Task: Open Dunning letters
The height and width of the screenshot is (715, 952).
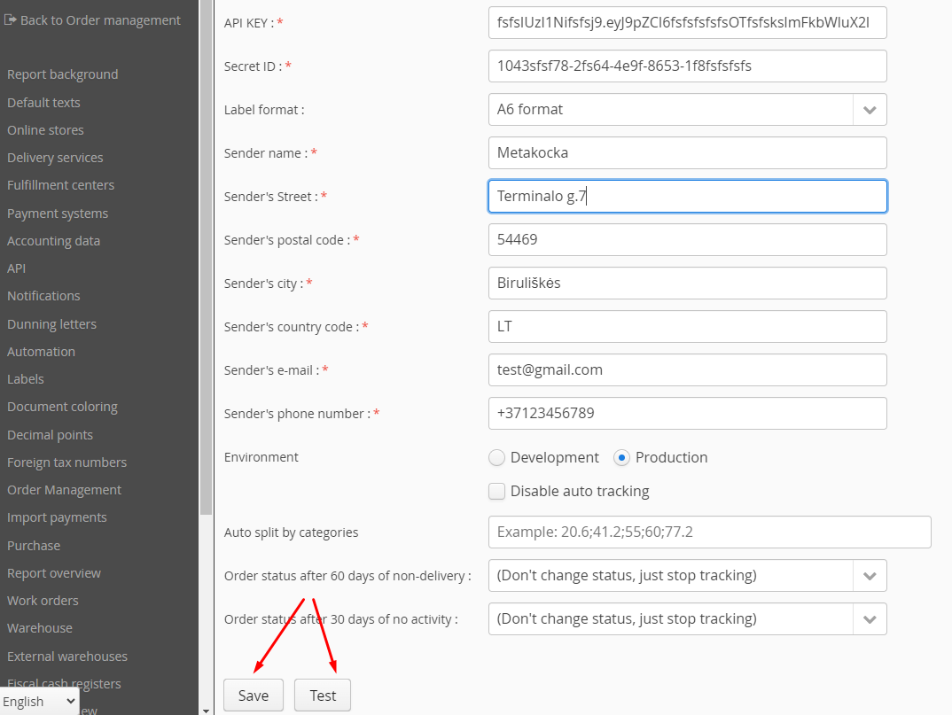Action: 51,324
